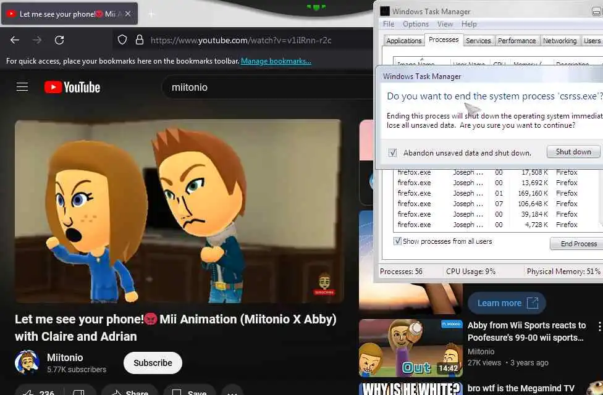Reload the page with refresh icon
Image resolution: width=603 pixels, height=395 pixels.
coord(59,40)
